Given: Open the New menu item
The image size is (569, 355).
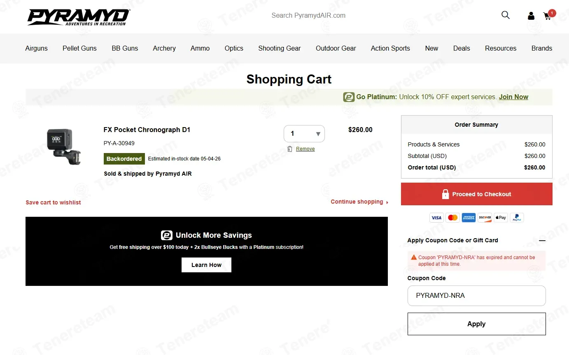Looking at the screenshot, I should tap(431, 48).
